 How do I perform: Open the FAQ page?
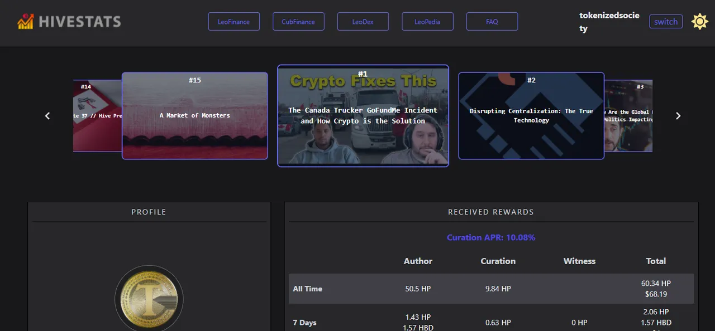492,22
